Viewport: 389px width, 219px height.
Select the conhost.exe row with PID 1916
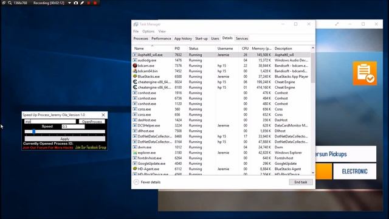[x=221, y=93]
